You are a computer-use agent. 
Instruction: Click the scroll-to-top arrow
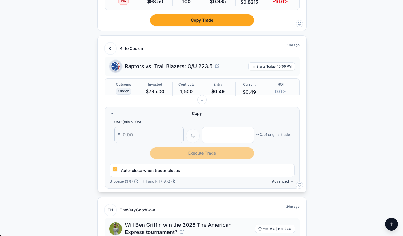pyautogui.click(x=391, y=224)
